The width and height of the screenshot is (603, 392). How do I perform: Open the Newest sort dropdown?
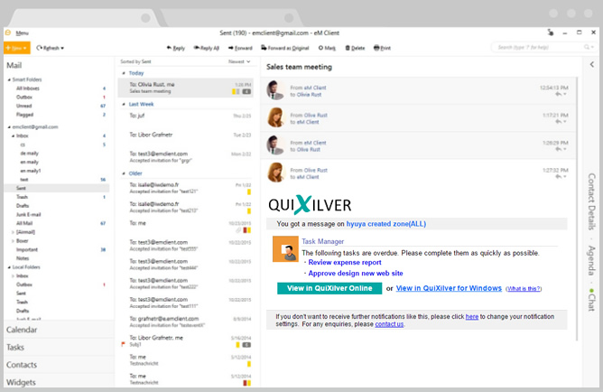pyautogui.click(x=239, y=61)
